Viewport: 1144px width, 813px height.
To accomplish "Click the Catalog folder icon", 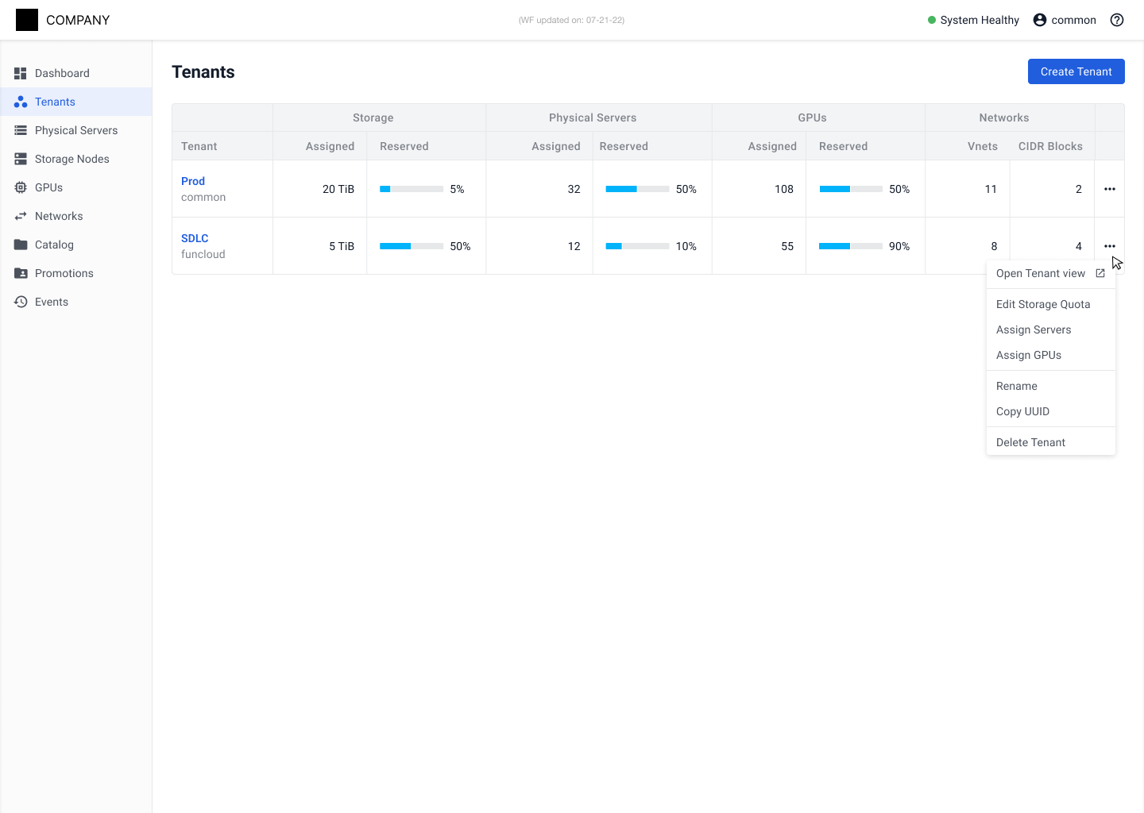I will [21, 245].
